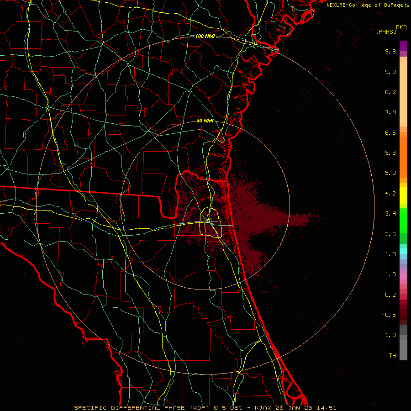Click the 1.0 legend value
Screen dimensions: 411x411
coord(390,274)
